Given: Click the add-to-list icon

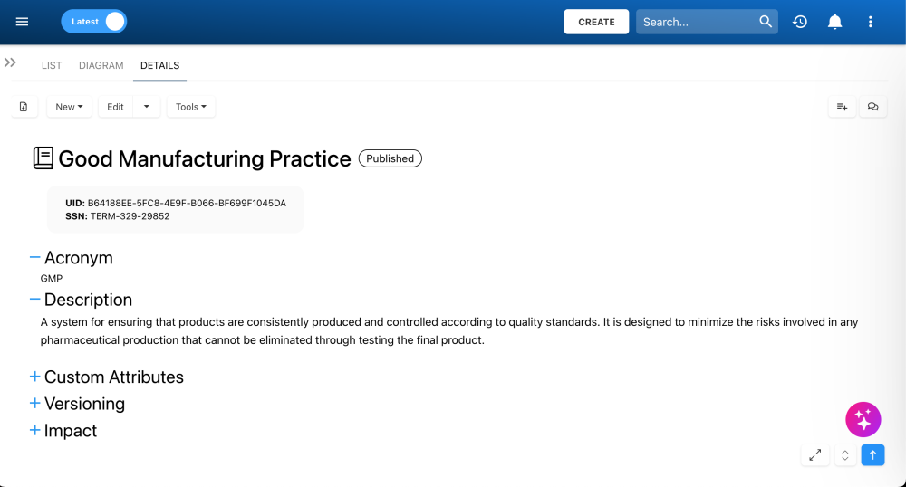Looking at the screenshot, I should pos(842,107).
